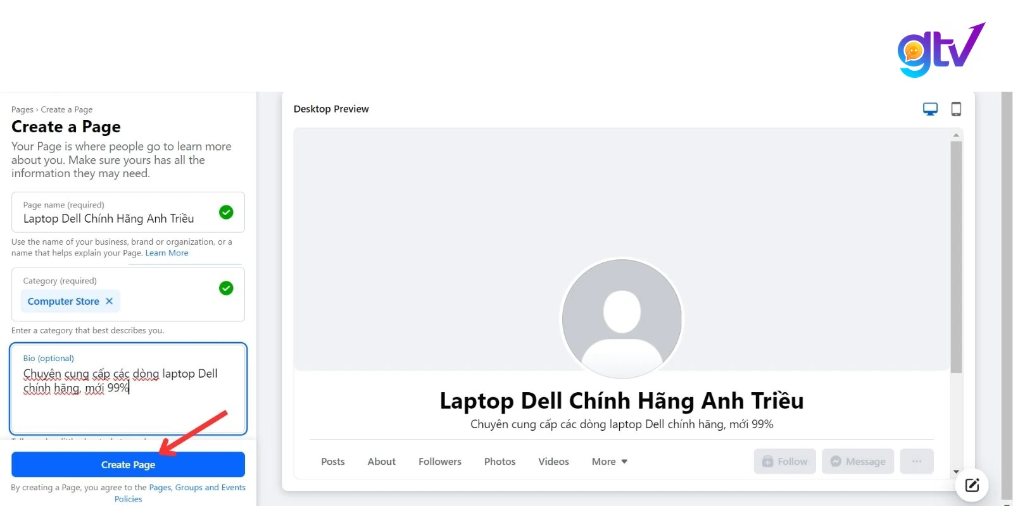Image resolution: width=1013 pixels, height=506 pixels.
Task: Focus the Bio text area
Action: point(128,389)
